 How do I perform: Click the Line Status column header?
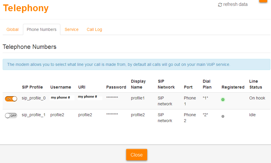256,84
